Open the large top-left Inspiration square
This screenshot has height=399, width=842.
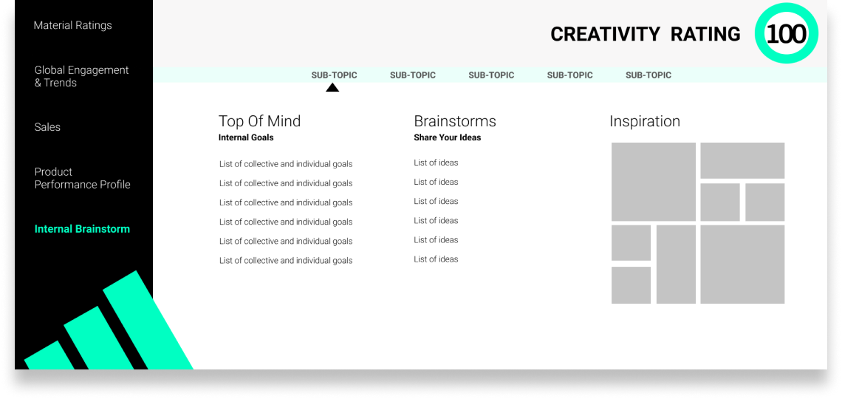(x=654, y=182)
